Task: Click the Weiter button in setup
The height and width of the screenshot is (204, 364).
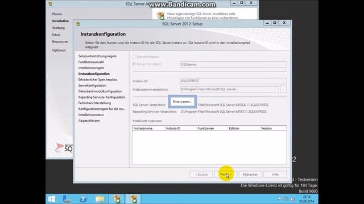Action: coord(226,175)
